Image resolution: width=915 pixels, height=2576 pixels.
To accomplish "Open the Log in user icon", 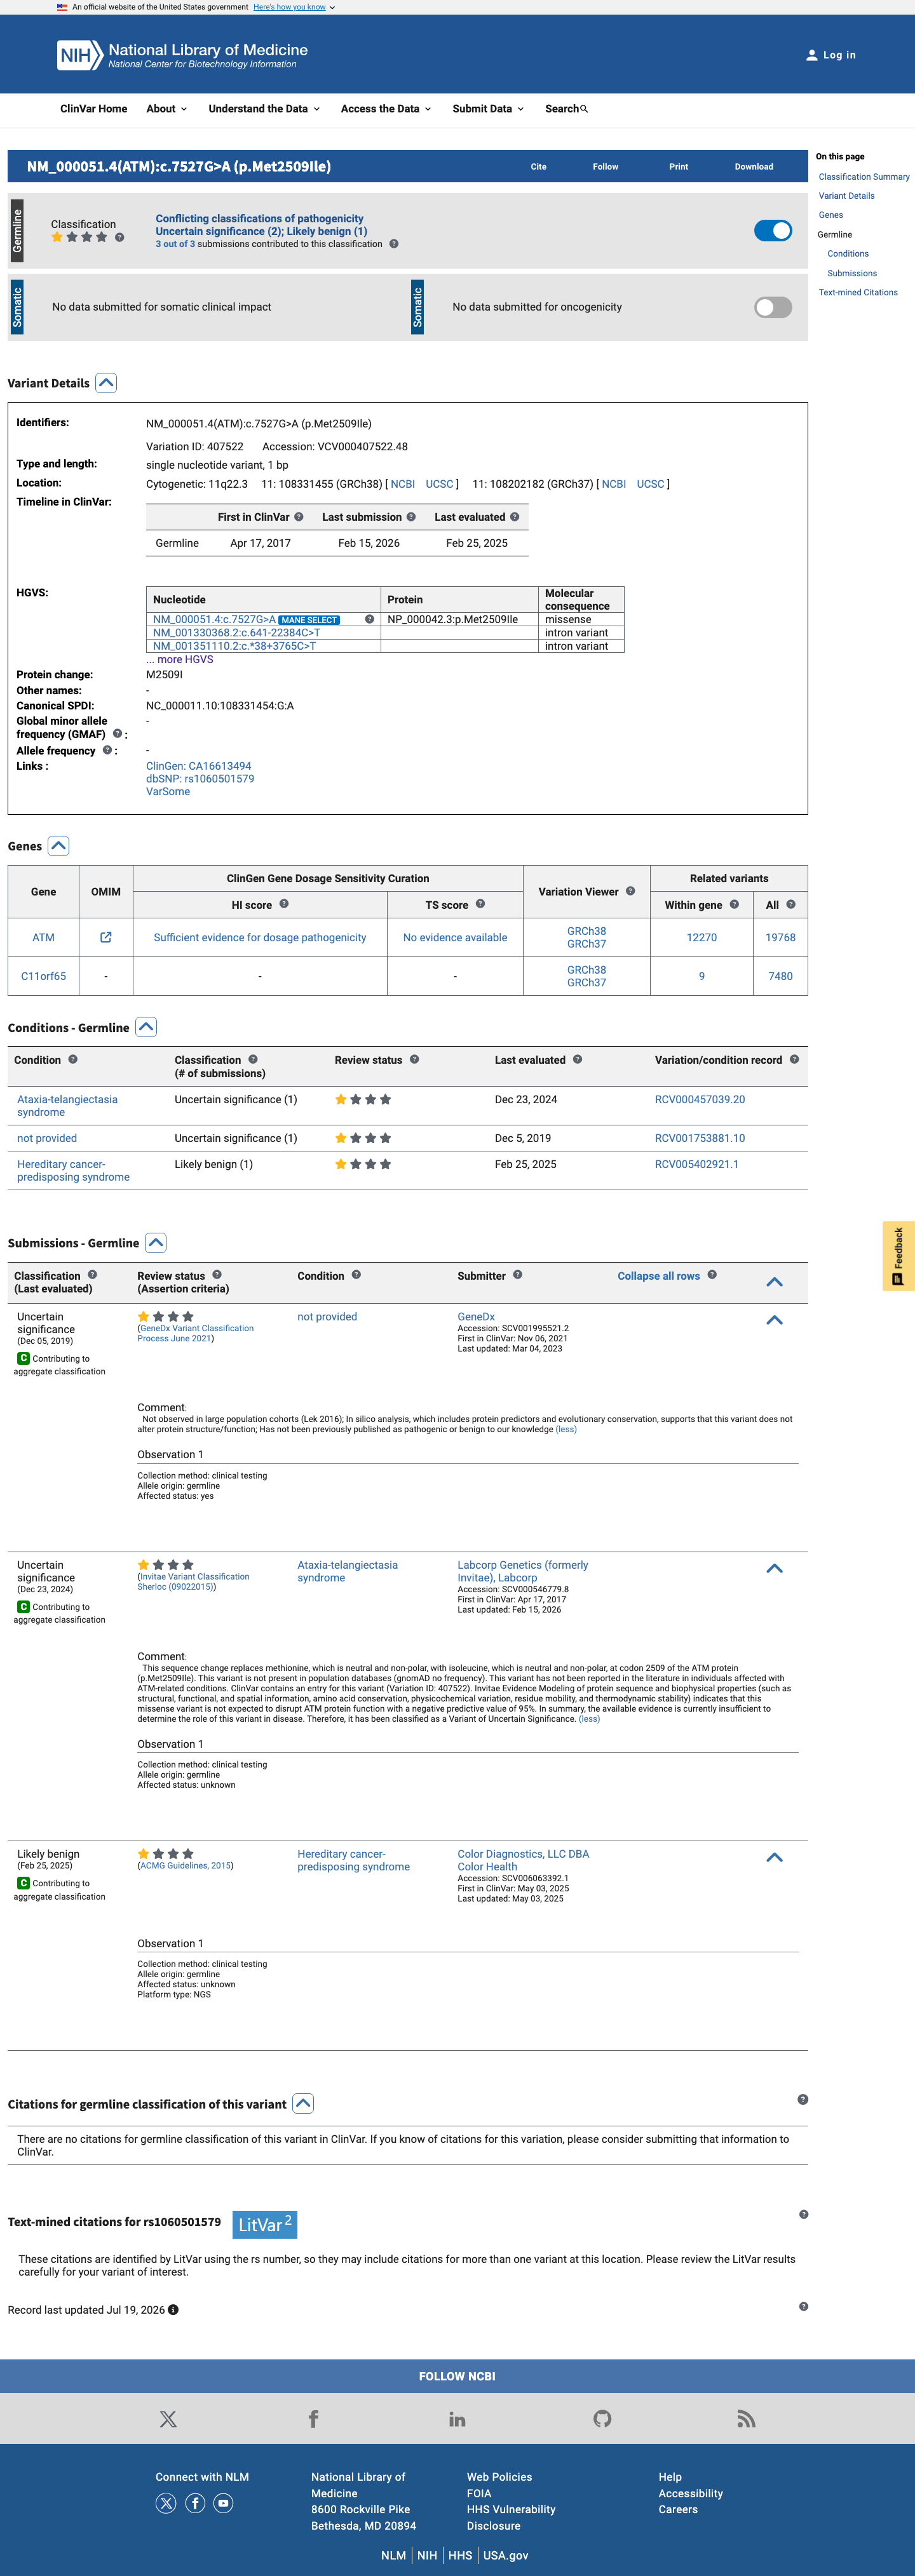I will pyautogui.click(x=811, y=55).
